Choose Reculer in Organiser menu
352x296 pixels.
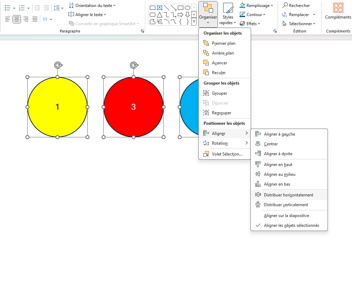(x=225, y=73)
